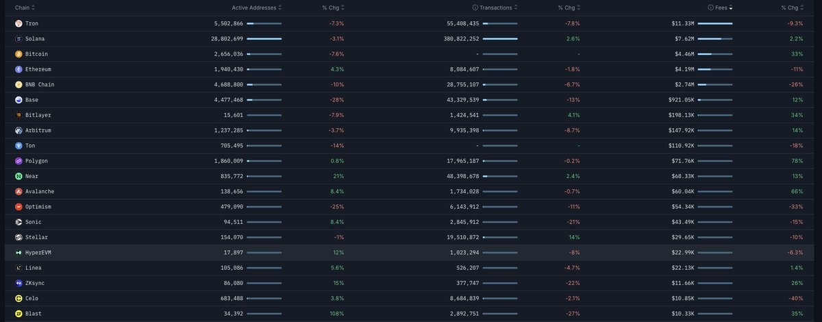Open the Arbitrum chain link
Image resolution: width=822 pixels, height=322 pixels.
click(38, 130)
